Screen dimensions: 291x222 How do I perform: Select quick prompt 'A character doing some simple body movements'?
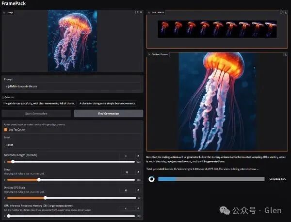107,103
